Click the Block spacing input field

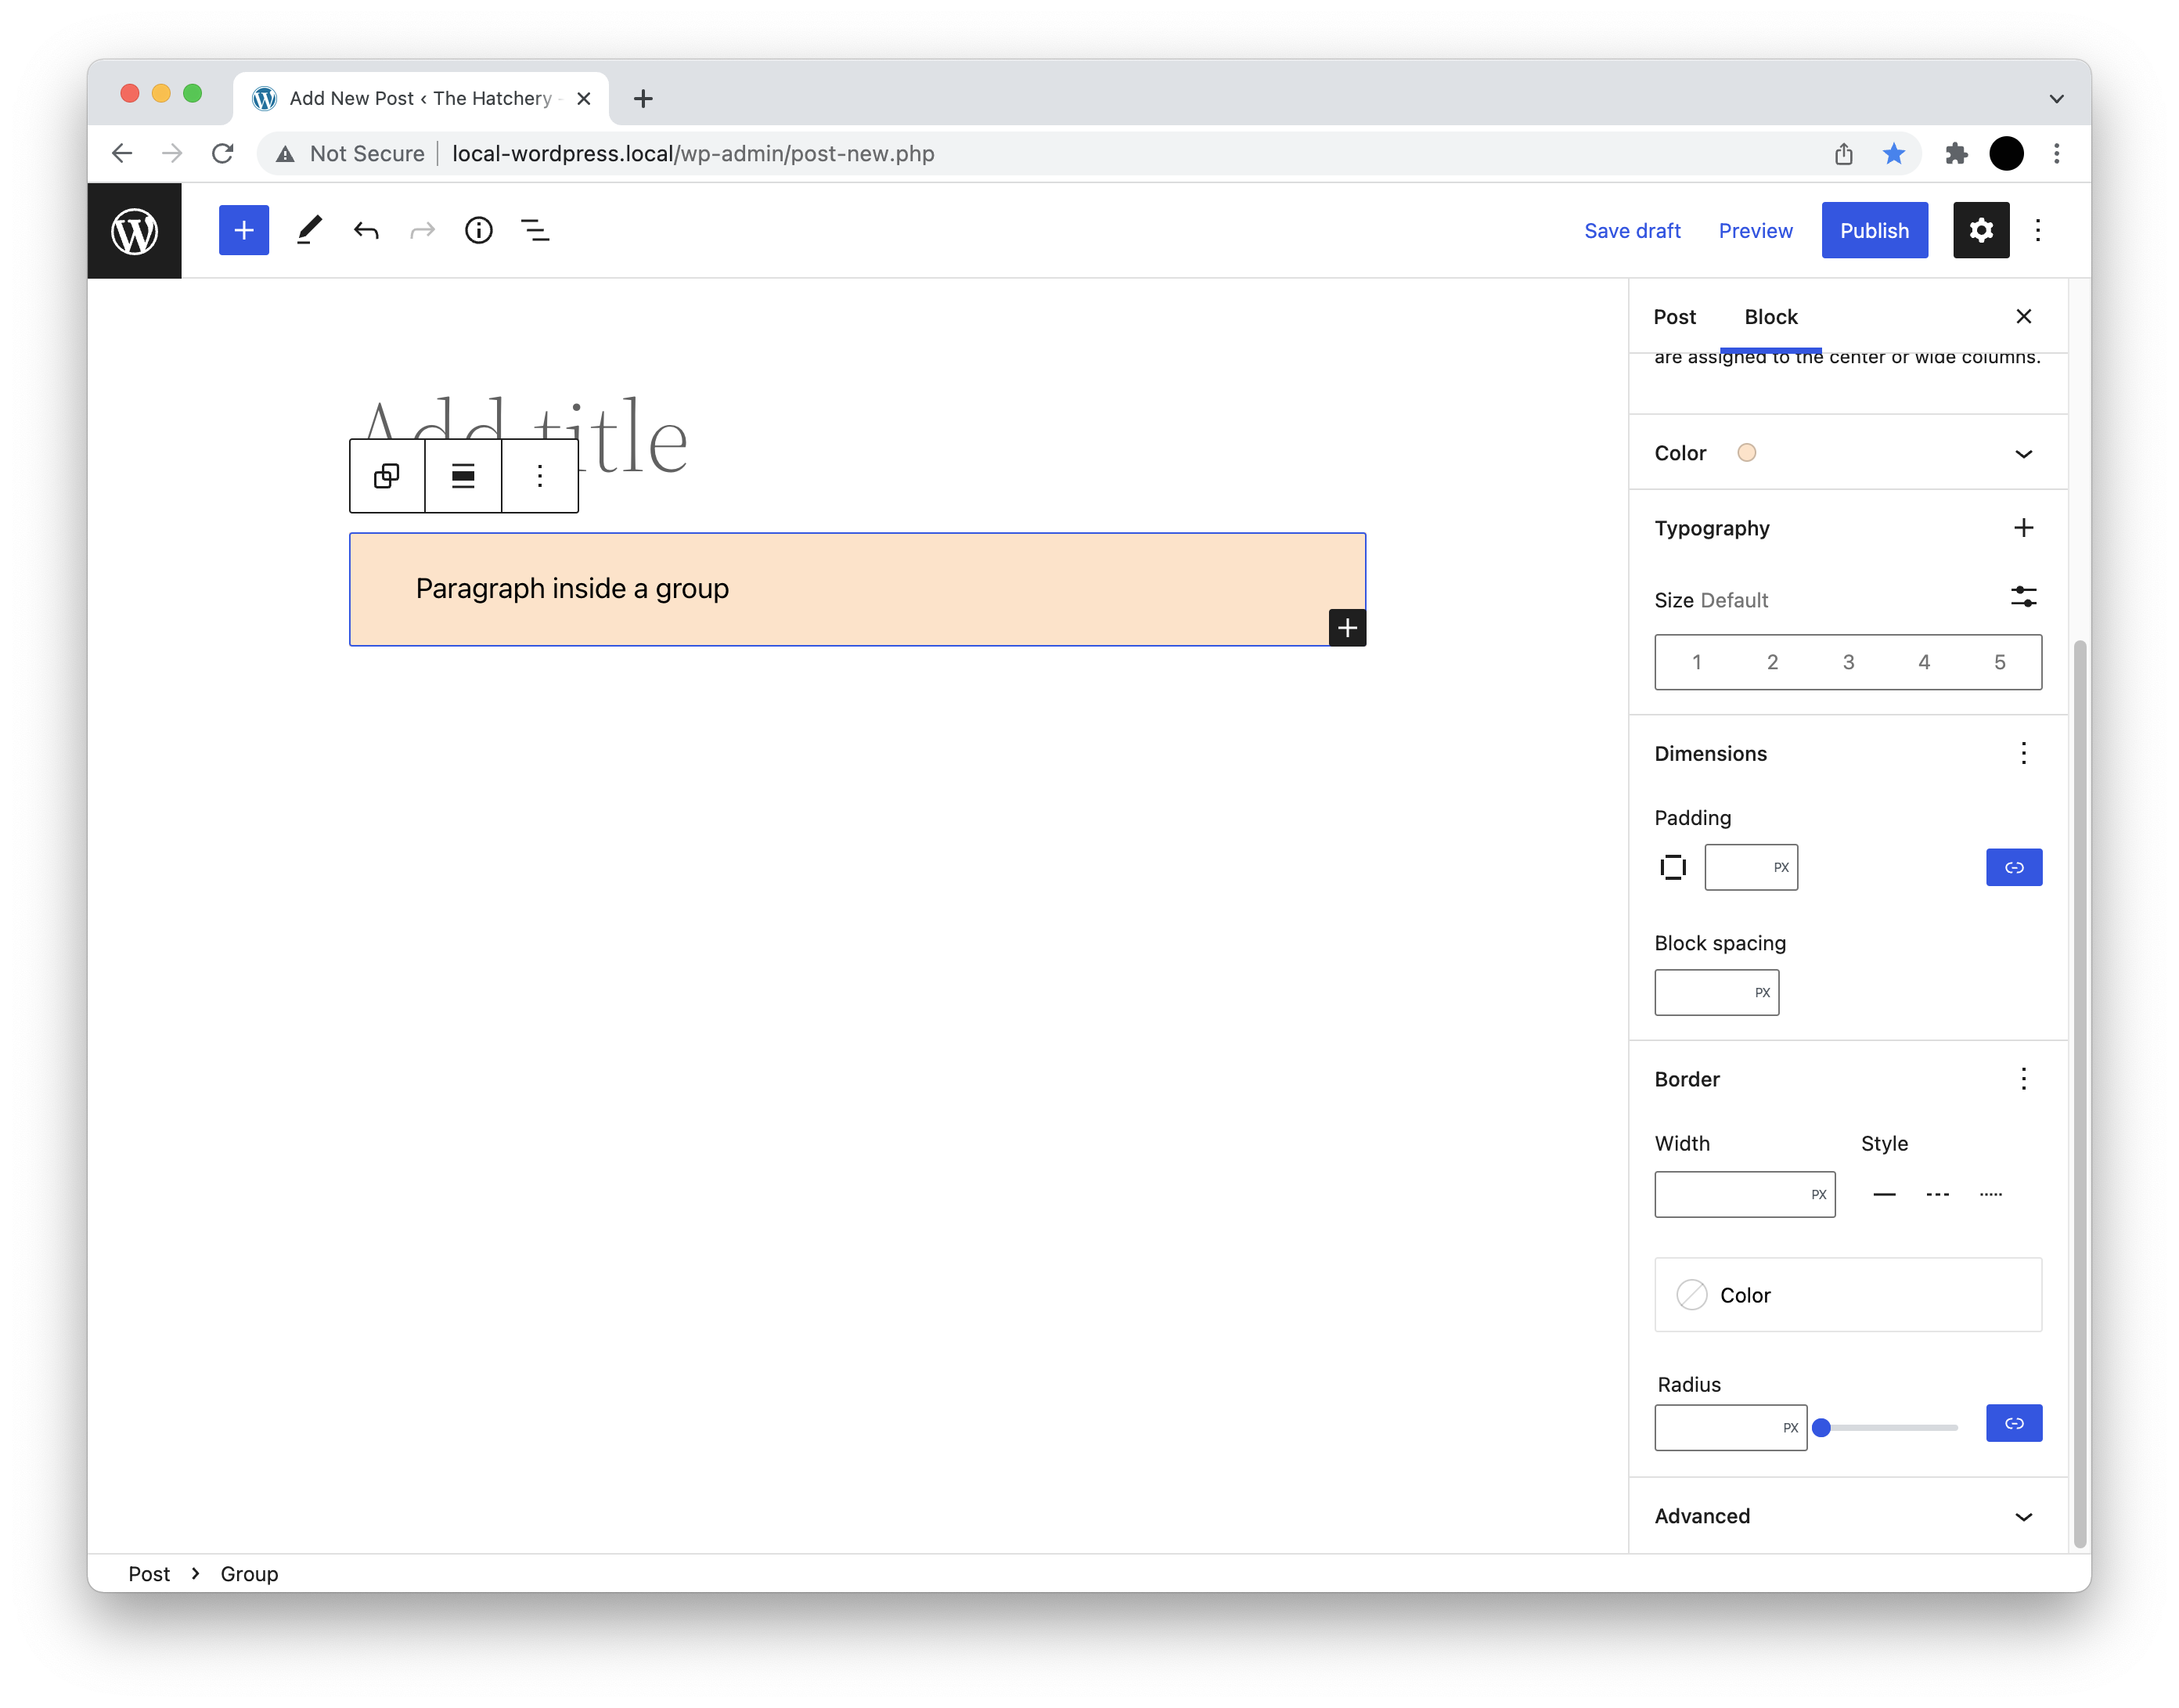click(x=1716, y=992)
